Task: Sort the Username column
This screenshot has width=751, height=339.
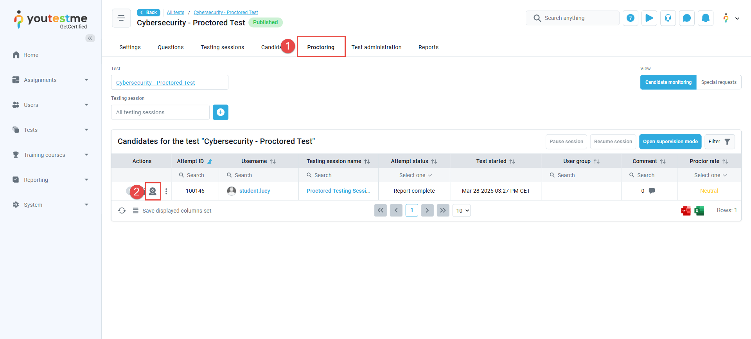Action: pyautogui.click(x=273, y=162)
